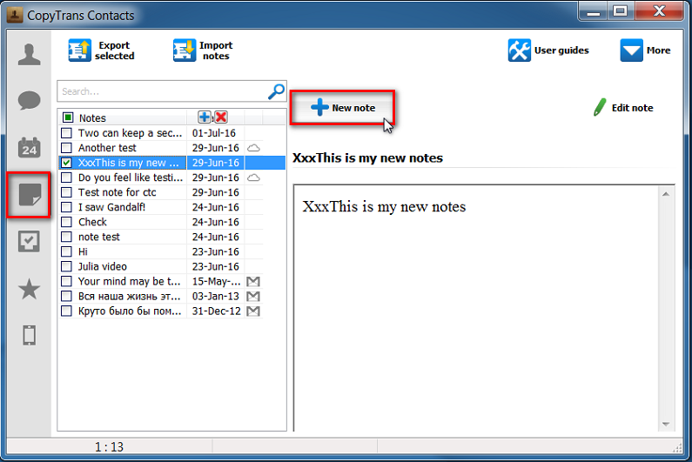Click the Export selected label
This screenshot has height=462, width=692.
[x=114, y=50]
